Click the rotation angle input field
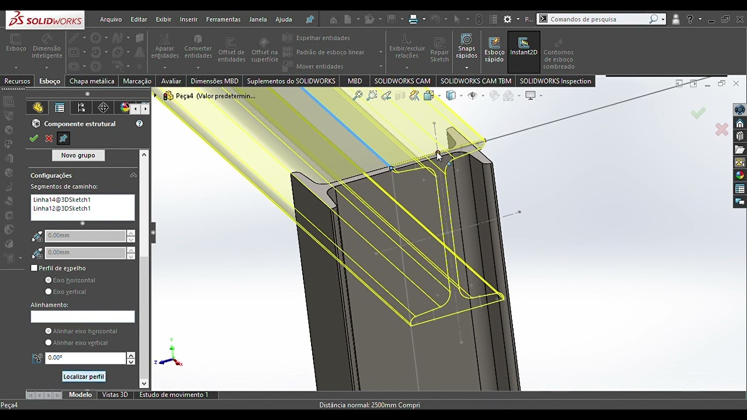Image resolution: width=747 pixels, height=420 pixels. tap(85, 358)
